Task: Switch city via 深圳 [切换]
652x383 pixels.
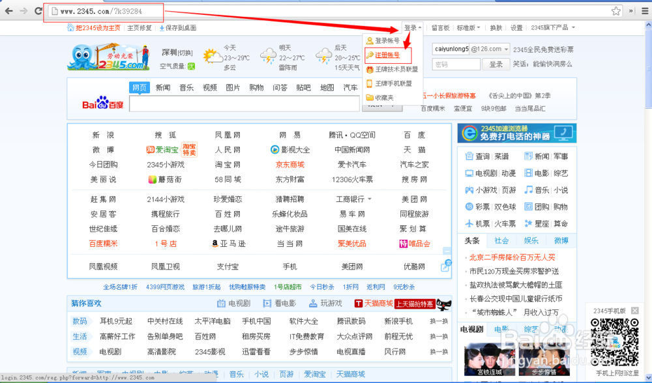Action: pyautogui.click(x=177, y=52)
